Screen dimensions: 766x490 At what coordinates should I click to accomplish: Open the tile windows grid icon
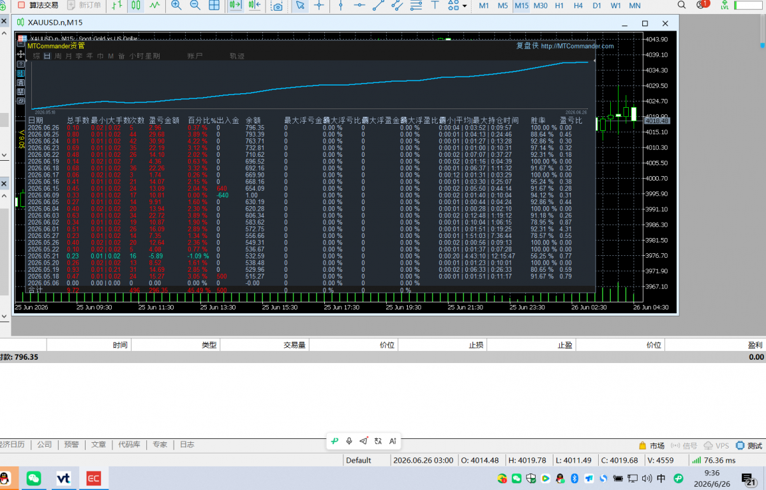(214, 5)
